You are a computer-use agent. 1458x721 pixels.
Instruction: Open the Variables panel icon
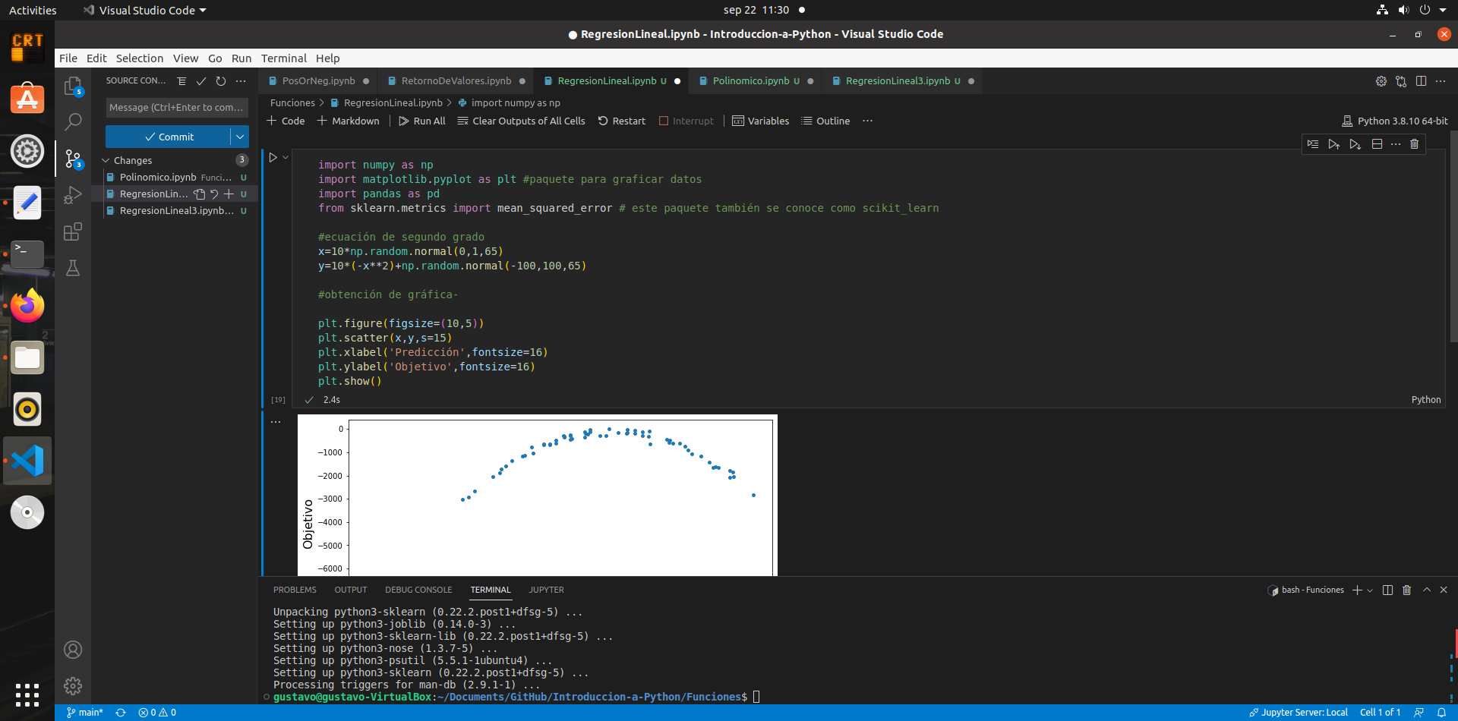coord(760,121)
